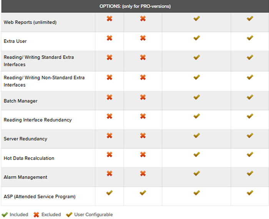Click second-column checkmark in the ASP row
This screenshot has width=269, height=219.
143,192
